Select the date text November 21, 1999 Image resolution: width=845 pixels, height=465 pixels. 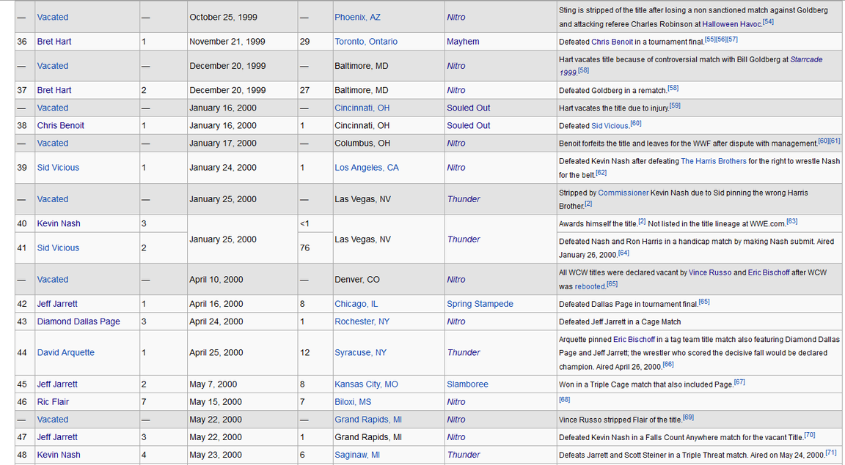point(228,42)
